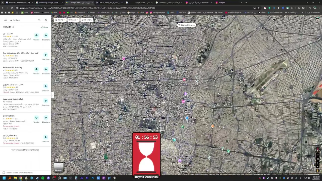This screenshot has height=181, width=322.
Task: Toggle Update results when map moves checkbox
Action: tap(4, 173)
